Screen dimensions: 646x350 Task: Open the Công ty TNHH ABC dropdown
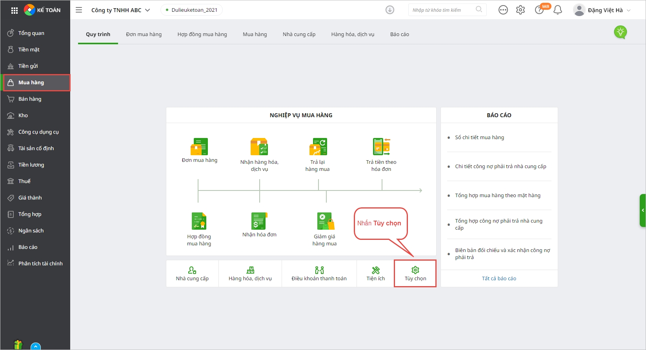(120, 10)
